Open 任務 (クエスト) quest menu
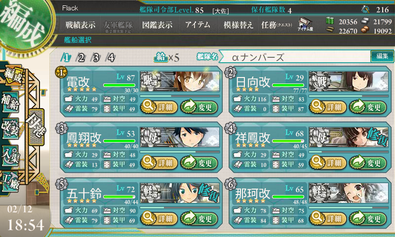The width and height of the screenshot is (395, 237). click(276, 25)
